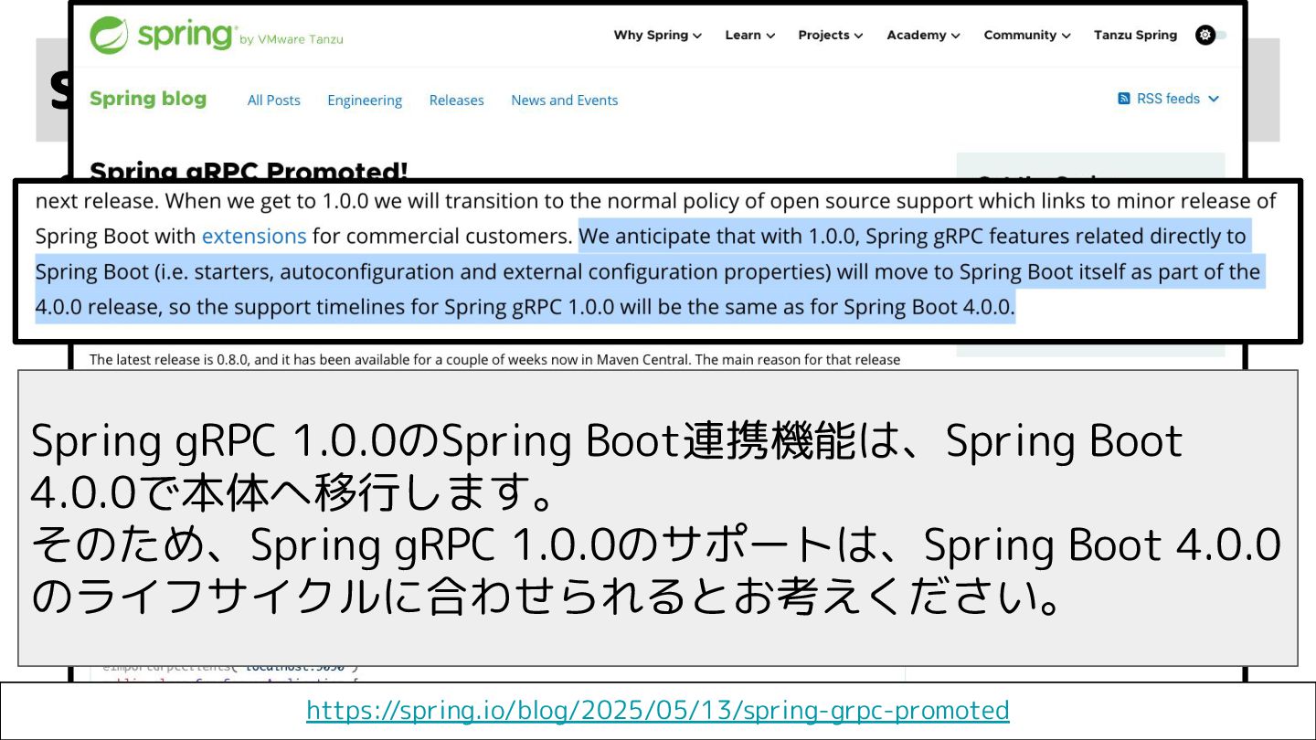The width and height of the screenshot is (1316, 740).
Task: Open the RSS feeds icon
Action: pyautogui.click(x=1124, y=99)
